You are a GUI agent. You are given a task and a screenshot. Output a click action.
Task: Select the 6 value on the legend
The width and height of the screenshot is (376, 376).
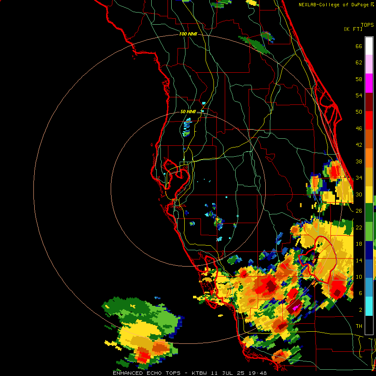click(360, 293)
